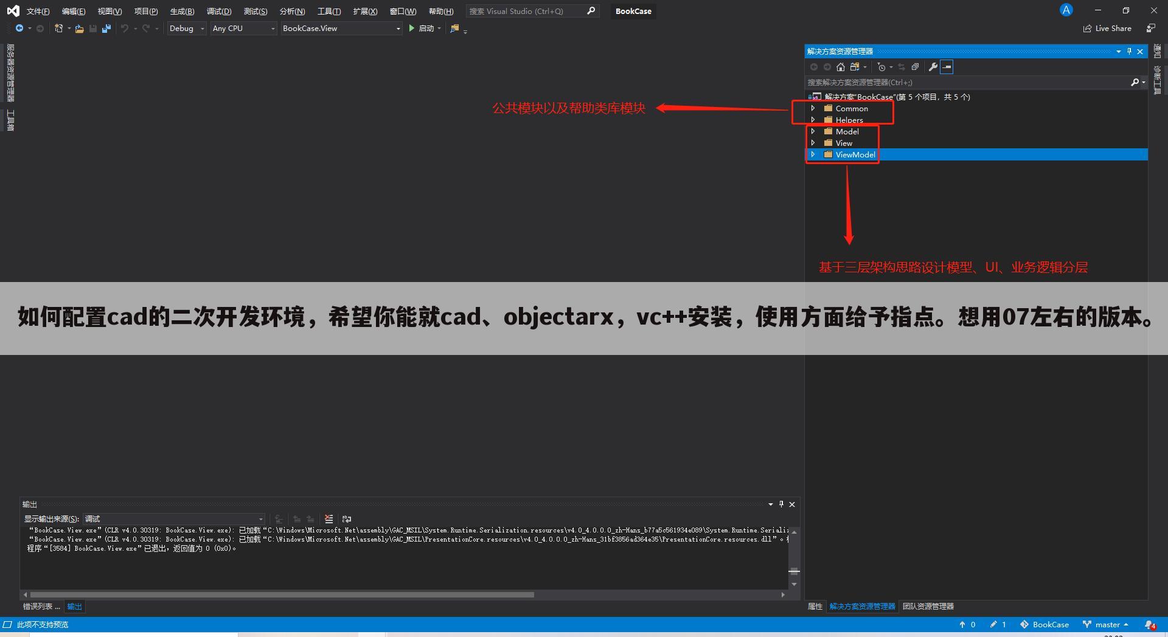Select the Helpers folder in Solution Explorer
This screenshot has width=1168, height=637.
849,120
